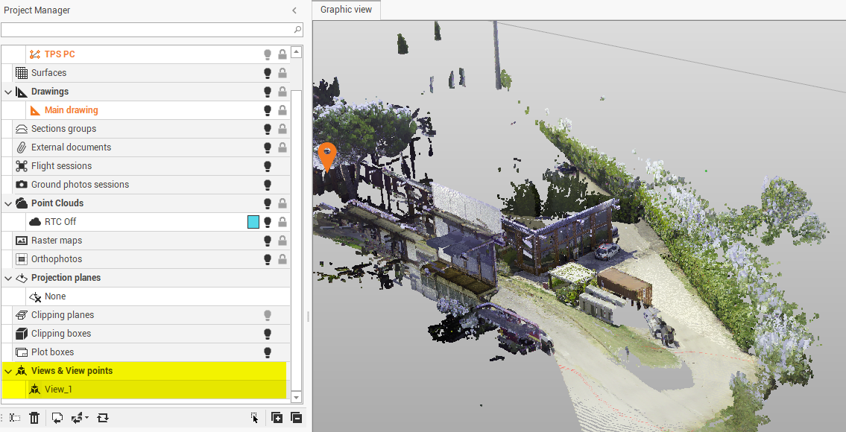Click the selection cursor icon in bottom toolbar
This screenshot has height=432, width=846.
254,418
